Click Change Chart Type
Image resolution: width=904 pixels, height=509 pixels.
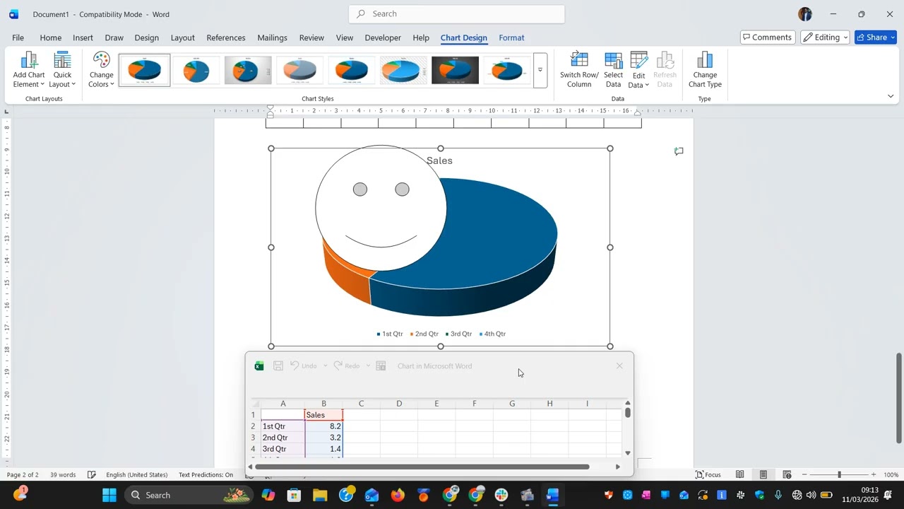click(705, 70)
